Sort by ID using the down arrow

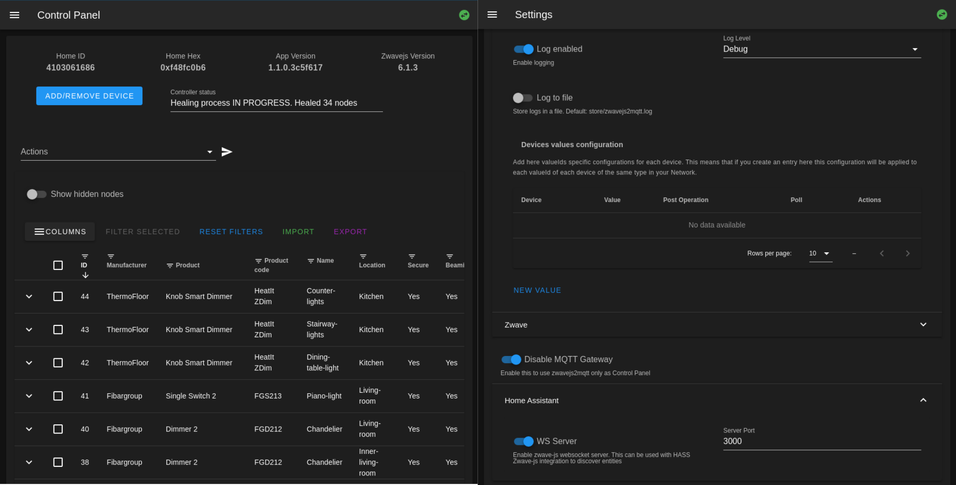(85, 275)
